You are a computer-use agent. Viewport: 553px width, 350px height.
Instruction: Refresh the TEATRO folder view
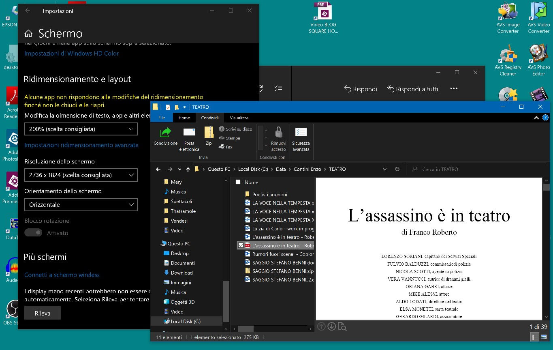[x=397, y=169]
